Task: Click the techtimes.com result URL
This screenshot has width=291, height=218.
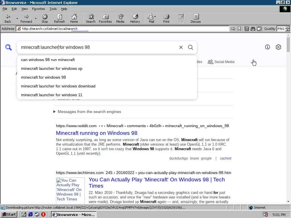Action: [144, 173]
